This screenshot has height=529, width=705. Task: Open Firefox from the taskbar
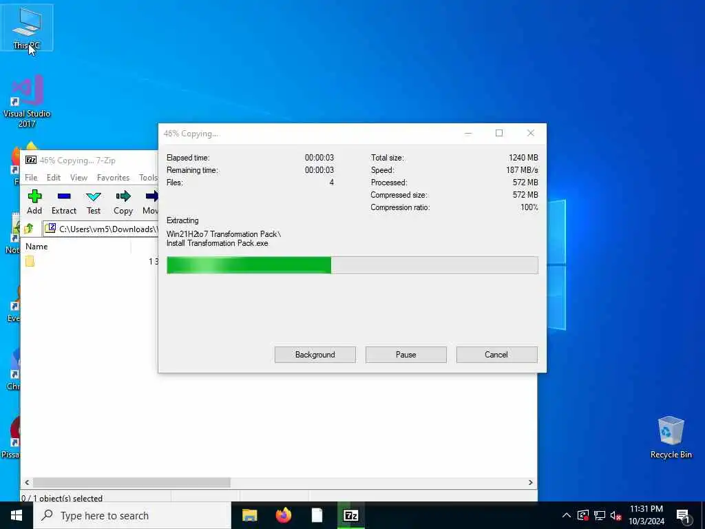tap(283, 515)
